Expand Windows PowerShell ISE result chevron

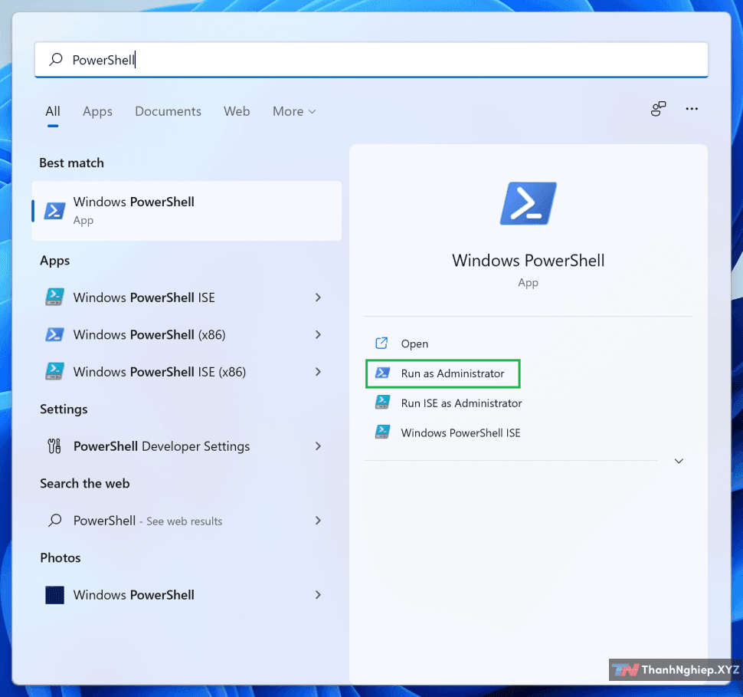(318, 298)
